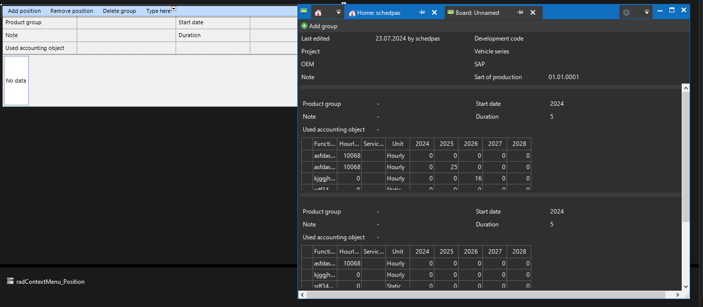Click the horizontal scrollbar right arrow

click(x=678, y=295)
